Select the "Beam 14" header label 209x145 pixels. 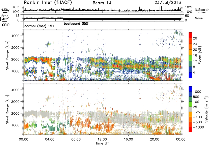[102, 3]
